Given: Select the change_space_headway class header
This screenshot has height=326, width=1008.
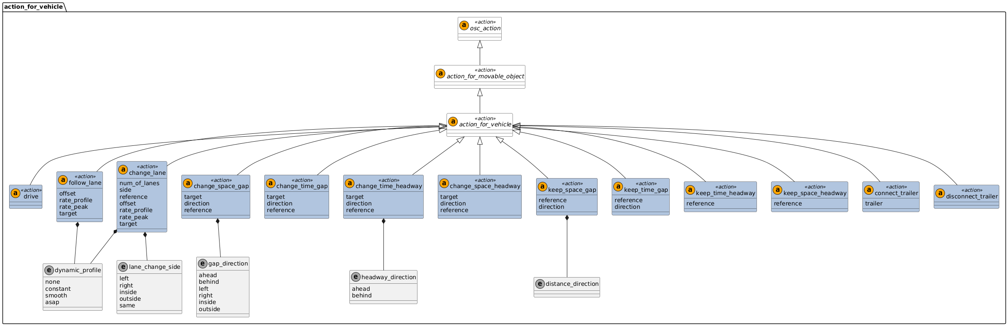Looking at the screenshot, I should 485,186.
